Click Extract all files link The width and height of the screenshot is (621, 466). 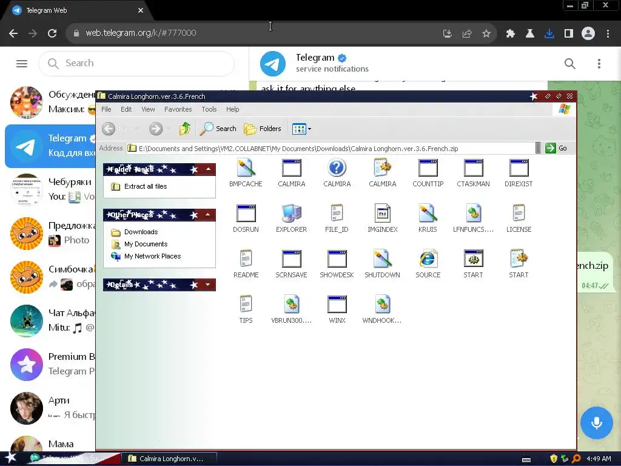[146, 186]
